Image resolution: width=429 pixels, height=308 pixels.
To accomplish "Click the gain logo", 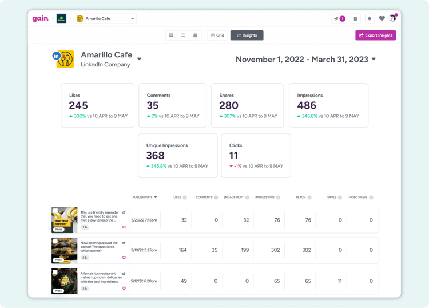I will click(40, 19).
